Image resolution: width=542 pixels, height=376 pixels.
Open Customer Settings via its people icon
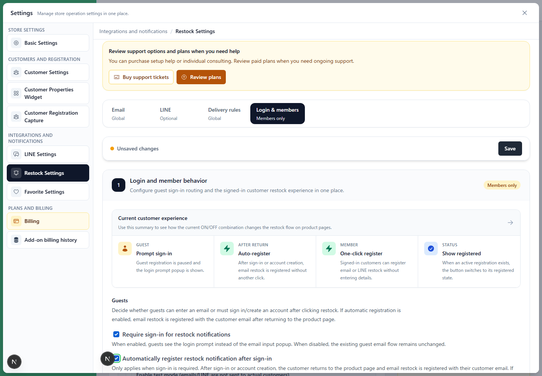[x=16, y=72]
